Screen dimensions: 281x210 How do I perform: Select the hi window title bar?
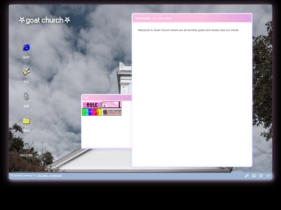[107, 97]
